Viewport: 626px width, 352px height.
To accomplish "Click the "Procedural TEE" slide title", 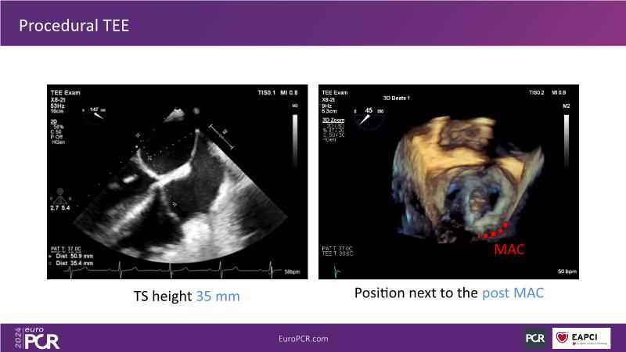I will point(74,26).
